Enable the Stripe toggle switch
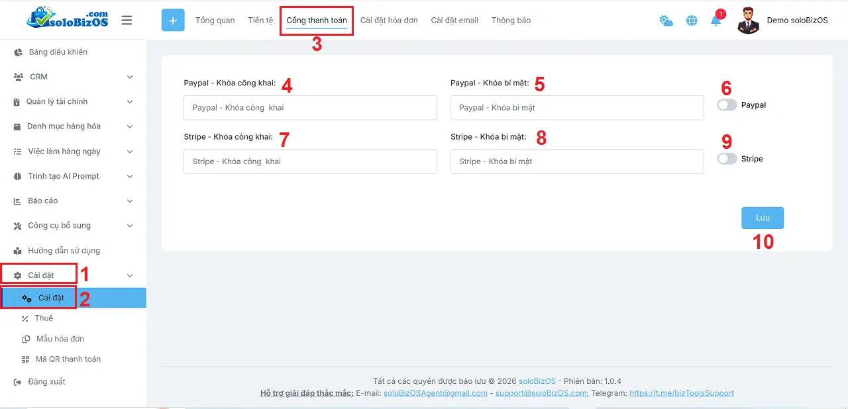The height and width of the screenshot is (409, 848). pyautogui.click(x=727, y=159)
